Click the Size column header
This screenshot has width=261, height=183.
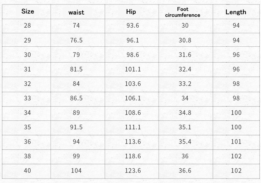click(27, 11)
